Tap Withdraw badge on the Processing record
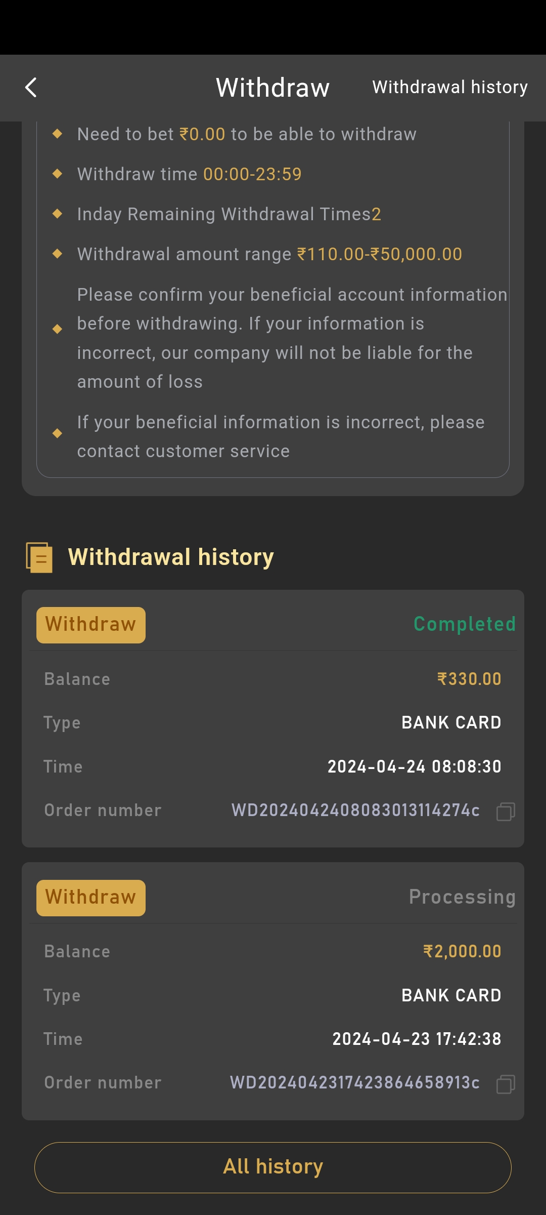Viewport: 546px width, 1215px height. click(x=91, y=898)
